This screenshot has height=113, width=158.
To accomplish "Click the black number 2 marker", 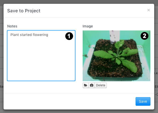I will [144, 36].
